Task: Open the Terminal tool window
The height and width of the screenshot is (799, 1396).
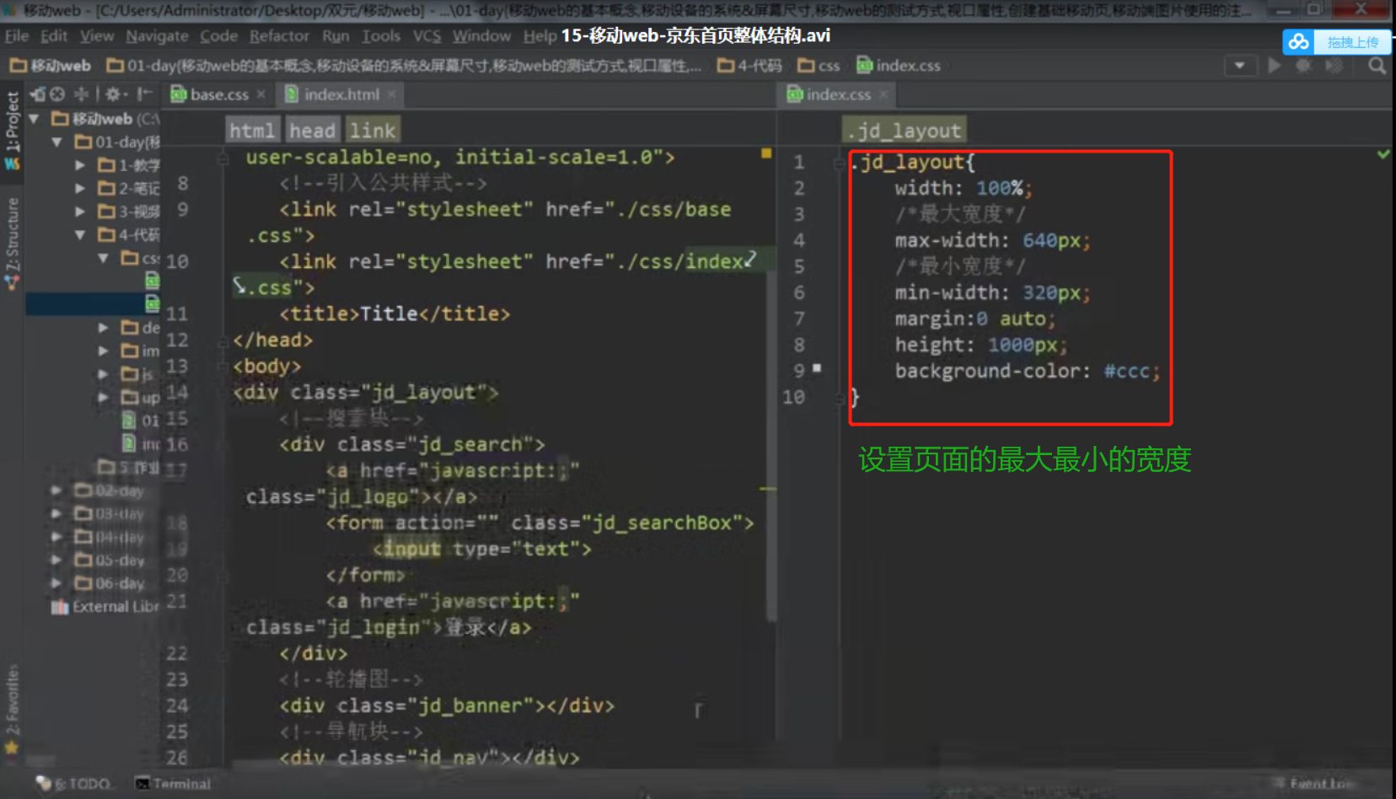Action: pyautogui.click(x=174, y=784)
